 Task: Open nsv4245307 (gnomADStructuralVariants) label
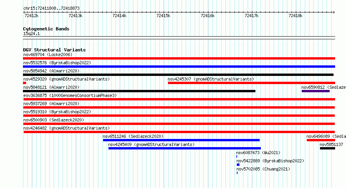pyautogui.click(x=211, y=79)
